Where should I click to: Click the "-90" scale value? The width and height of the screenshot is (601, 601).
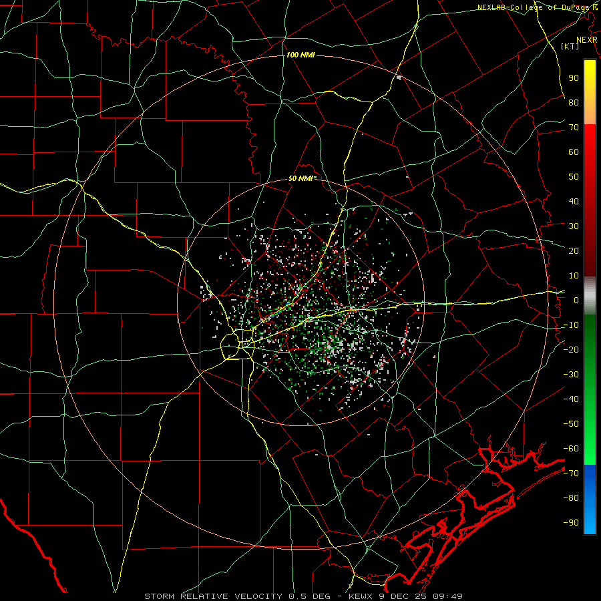pos(571,523)
